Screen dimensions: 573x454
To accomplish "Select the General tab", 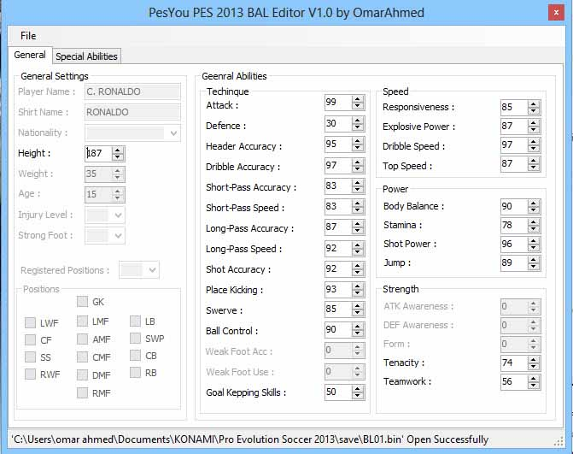I will [x=30, y=55].
